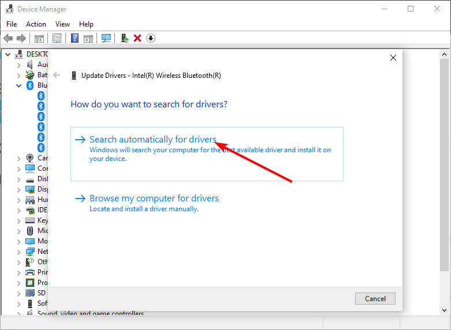
Task: Click the Disable device down-arrow icon
Action: coord(151,38)
